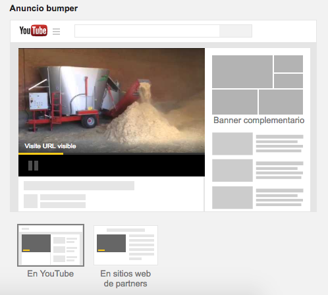The height and width of the screenshot is (295, 328).
Task: Click the video title placeholder below player
Action: (79, 186)
